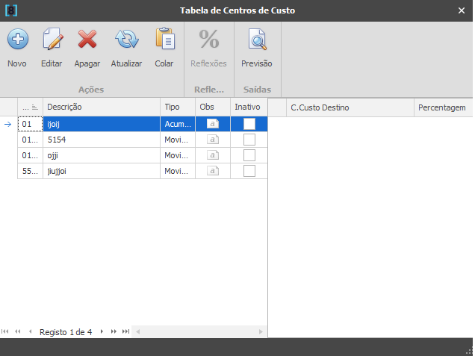The image size is (475, 356).
Task: Sort by Descrição column header
Action: point(102,107)
